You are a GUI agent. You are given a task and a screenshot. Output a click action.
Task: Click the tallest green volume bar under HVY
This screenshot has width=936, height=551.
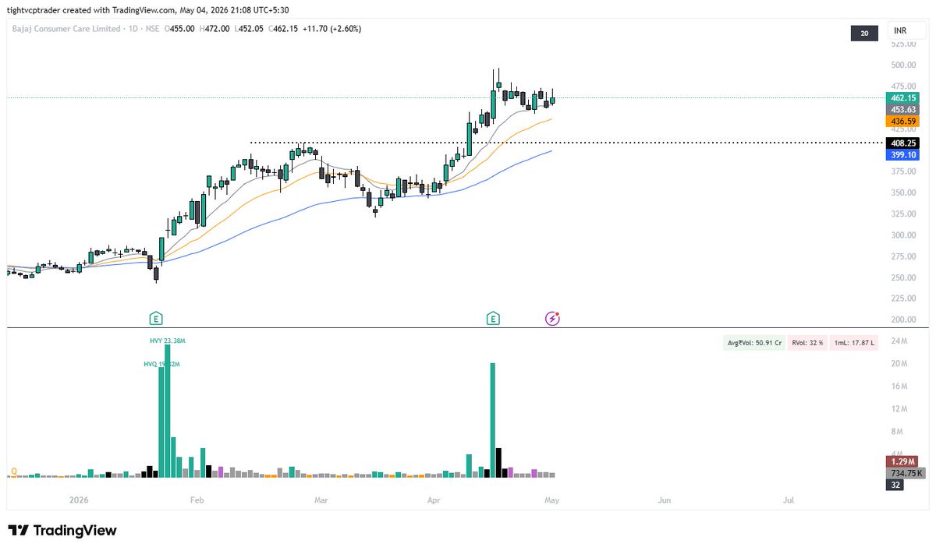168,411
